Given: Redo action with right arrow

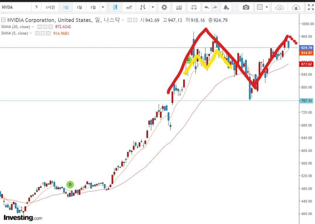Looking at the screenshot, I should point(215,7).
